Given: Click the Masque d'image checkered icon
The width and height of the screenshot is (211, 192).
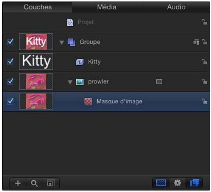Looking at the screenshot, I should coord(88,102).
